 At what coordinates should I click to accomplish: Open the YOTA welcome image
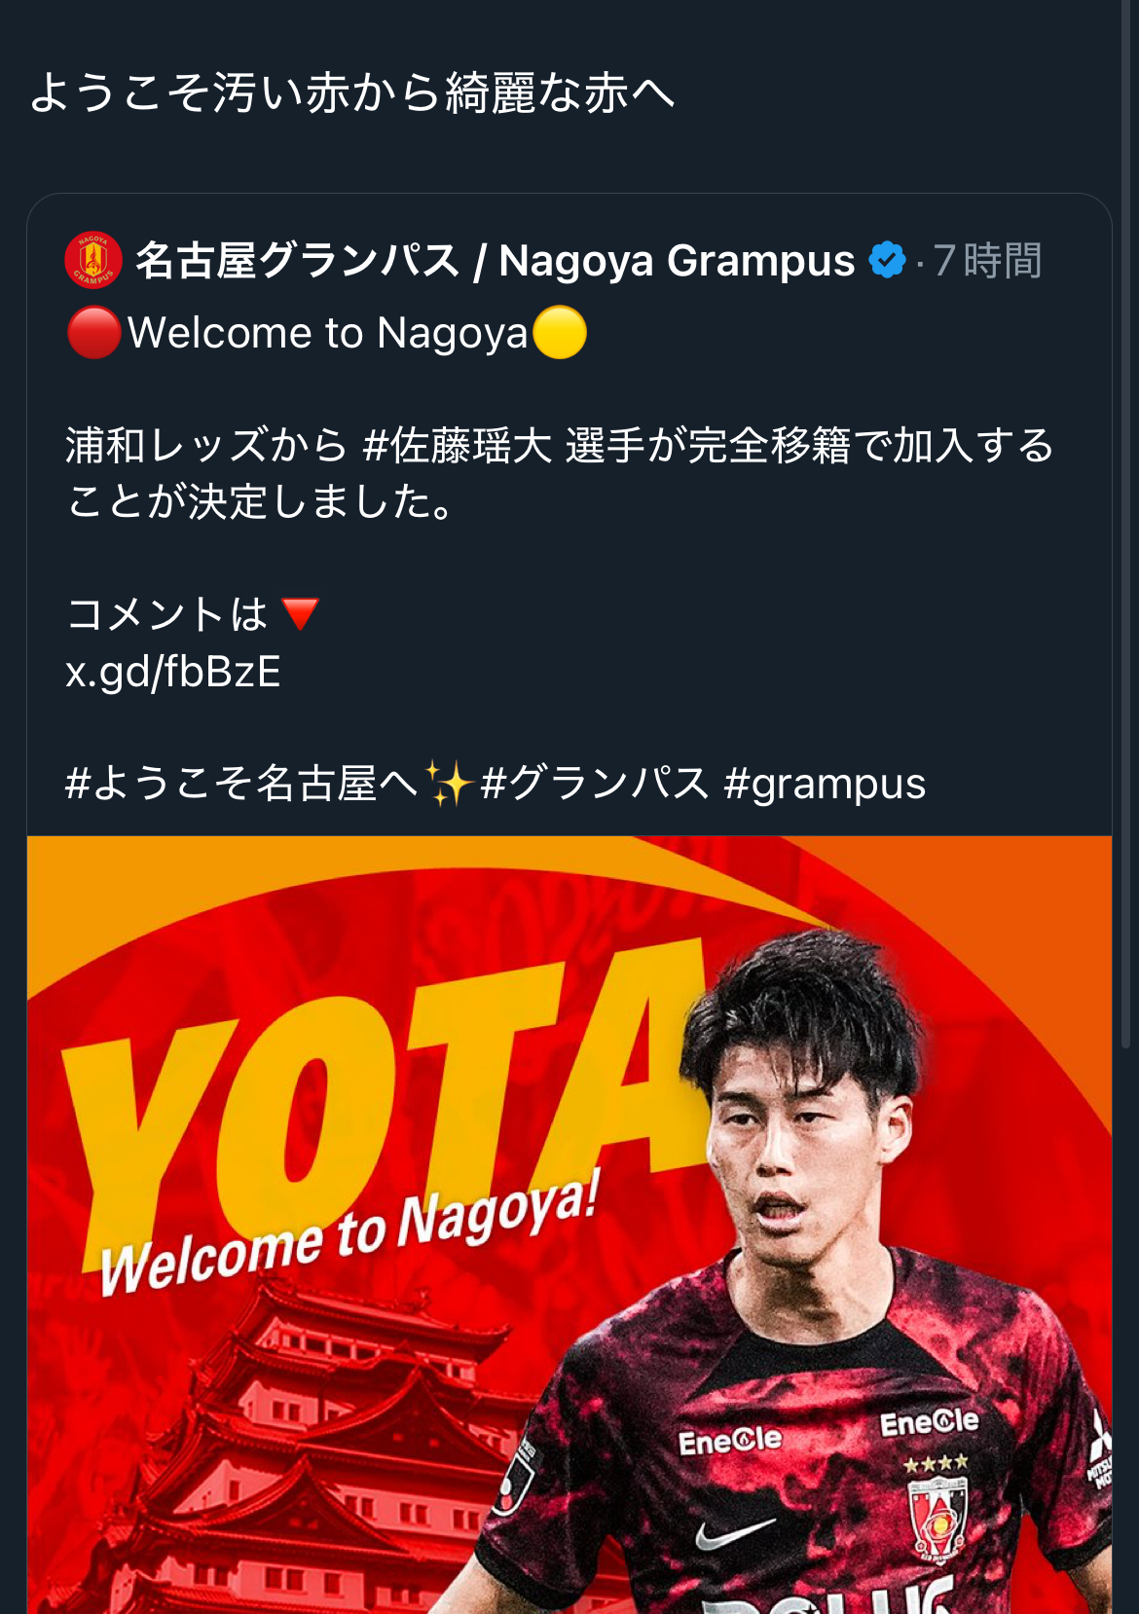pyautogui.click(x=569, y=1225)
